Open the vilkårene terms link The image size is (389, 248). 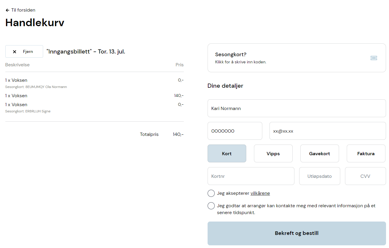point(260,193)
